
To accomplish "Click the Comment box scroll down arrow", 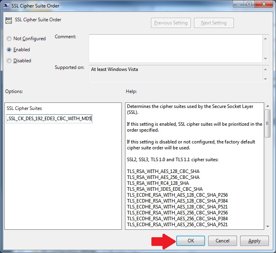I will (x=265, y=58).
